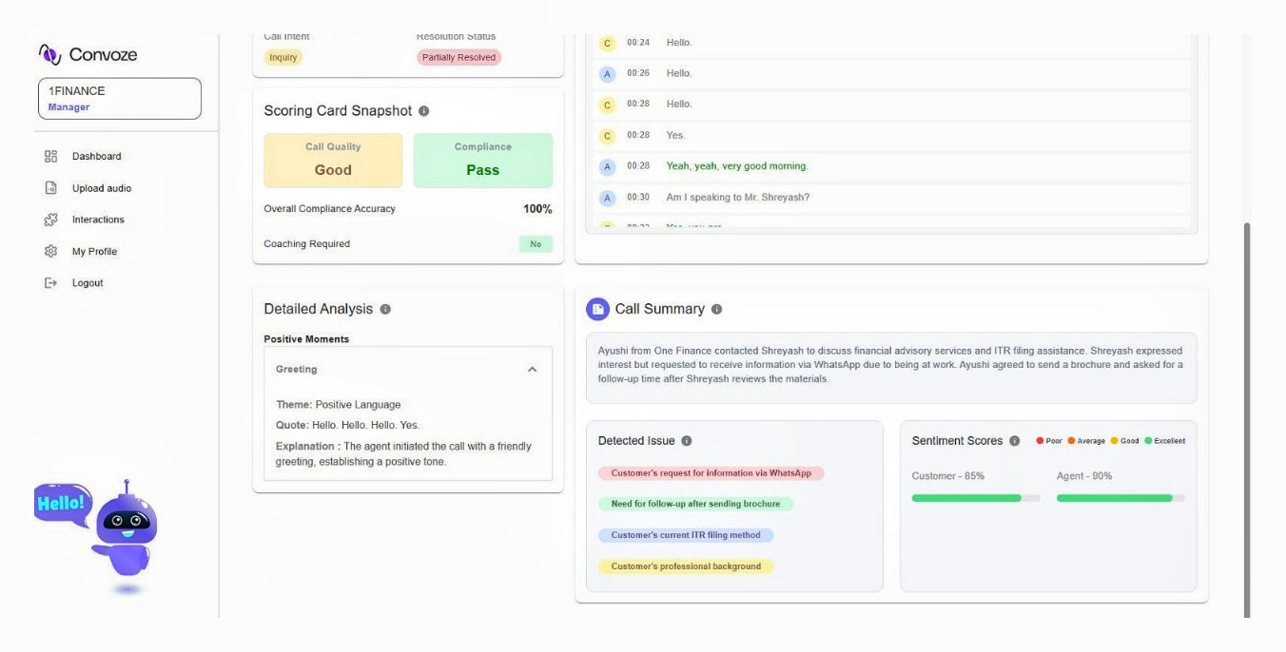The height and width of the screenshot is (652, 1286).
Task: Click info icon beside Scoring Card Snapshot
Action: pos(424,111)
